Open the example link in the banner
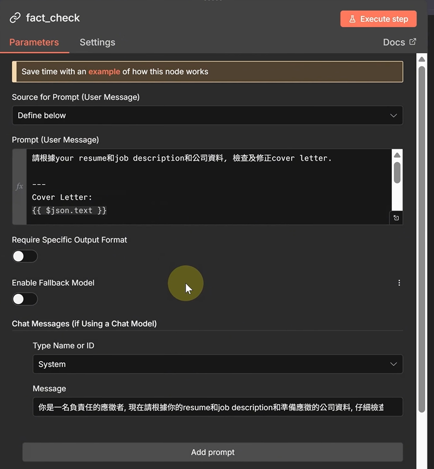Screen dimensions: 434x469 click(104, 71)
